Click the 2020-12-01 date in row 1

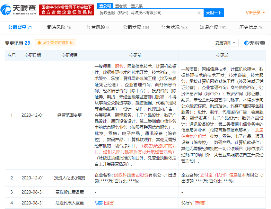(x=32, y=115)
